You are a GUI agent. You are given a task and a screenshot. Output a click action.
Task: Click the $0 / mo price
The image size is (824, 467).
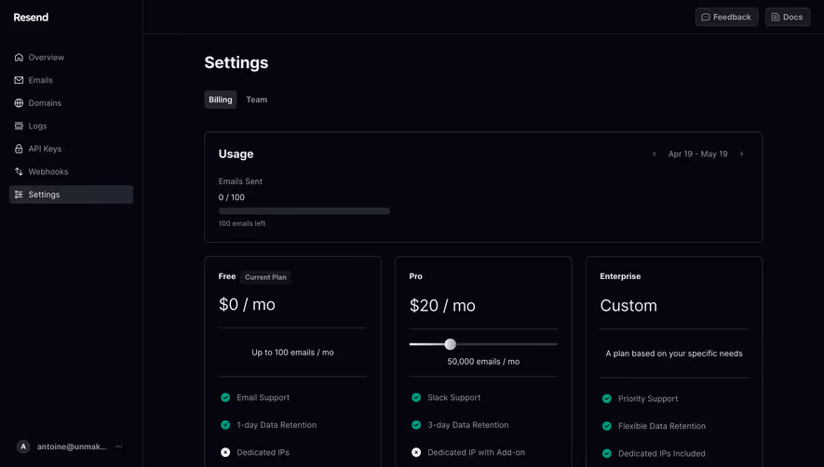point(247,305)
